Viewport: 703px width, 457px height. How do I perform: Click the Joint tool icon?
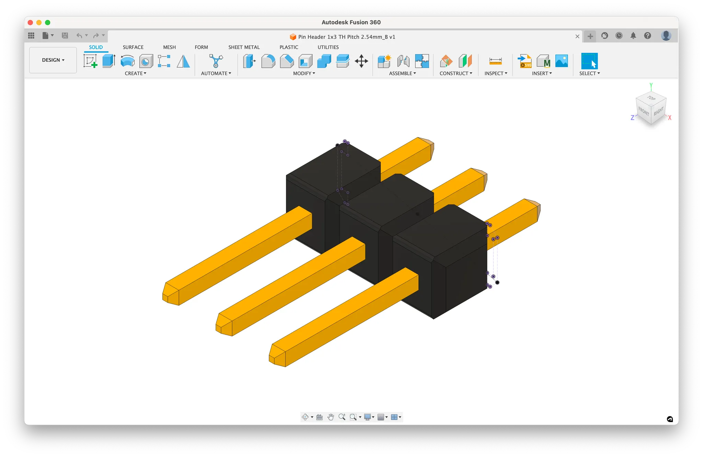coord(403,61)
